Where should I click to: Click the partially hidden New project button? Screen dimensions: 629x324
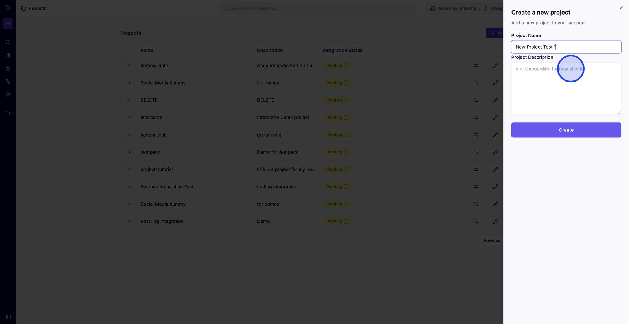tap(495, 33)
